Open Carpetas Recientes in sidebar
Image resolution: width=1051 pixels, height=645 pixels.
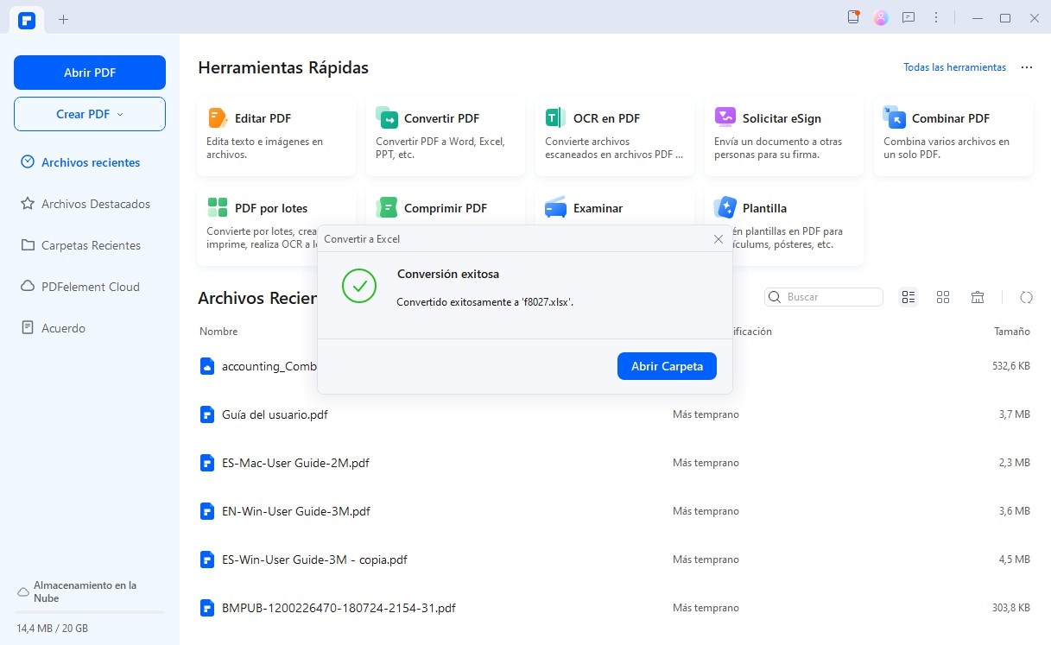[80, 245]
